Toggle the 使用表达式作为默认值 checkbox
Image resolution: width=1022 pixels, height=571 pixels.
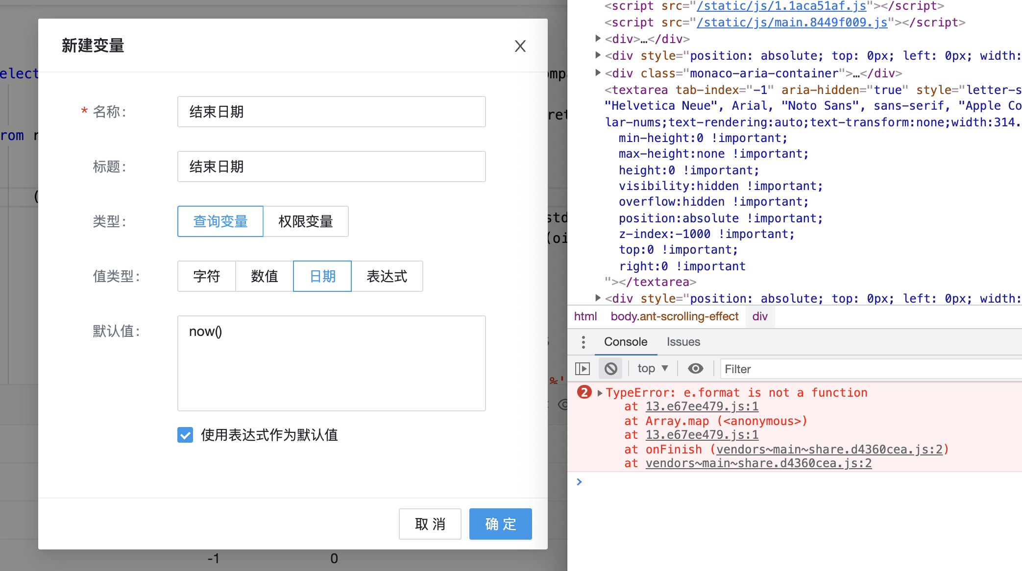click(x=185, y=435)
